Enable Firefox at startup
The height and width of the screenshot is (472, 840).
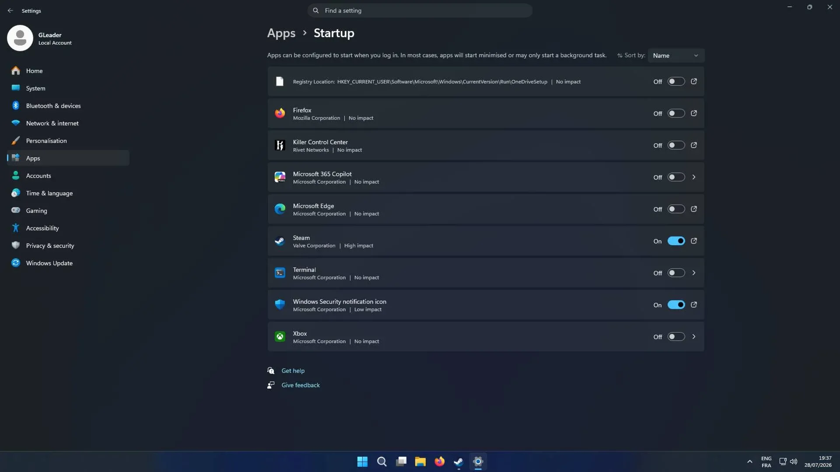[x=676, y=114]
